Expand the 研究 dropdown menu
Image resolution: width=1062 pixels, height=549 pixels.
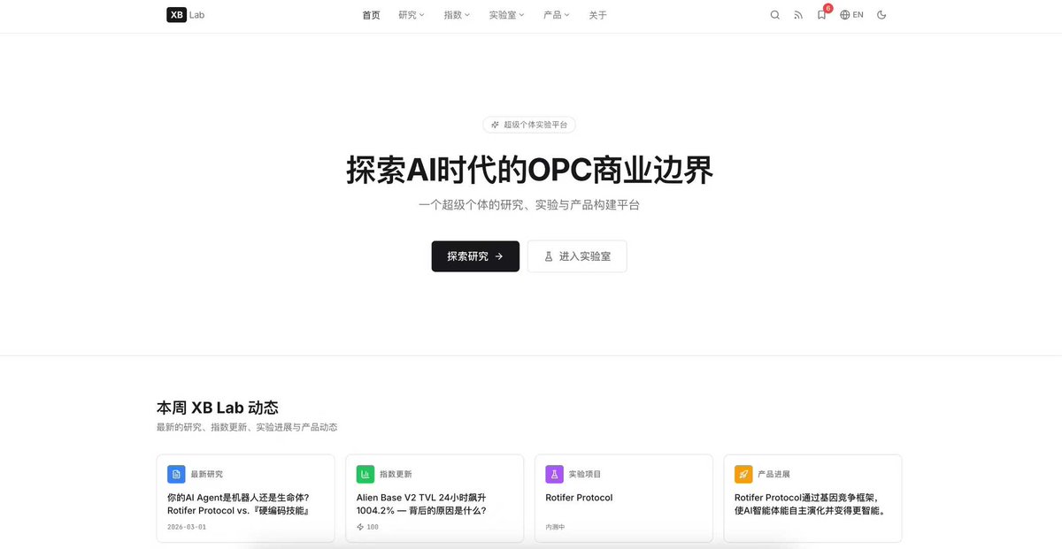[412, 15]
